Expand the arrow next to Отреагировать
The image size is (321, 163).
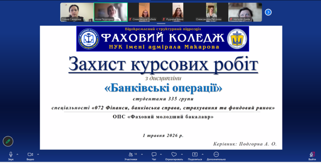pyautogui.click(x=182, y=154)
